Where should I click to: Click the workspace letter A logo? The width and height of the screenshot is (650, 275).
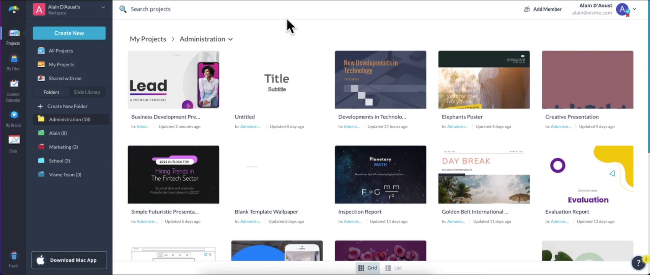39,10
